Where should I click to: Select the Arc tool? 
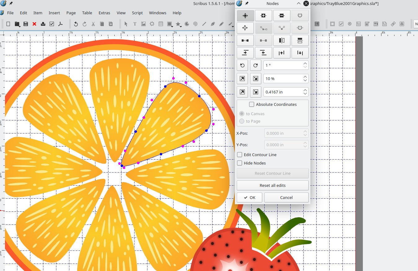[187, 24]
